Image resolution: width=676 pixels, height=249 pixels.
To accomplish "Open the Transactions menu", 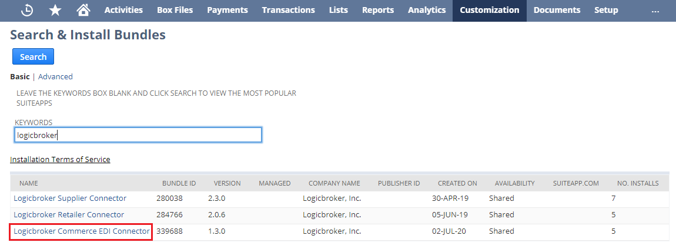I will 288,10.
